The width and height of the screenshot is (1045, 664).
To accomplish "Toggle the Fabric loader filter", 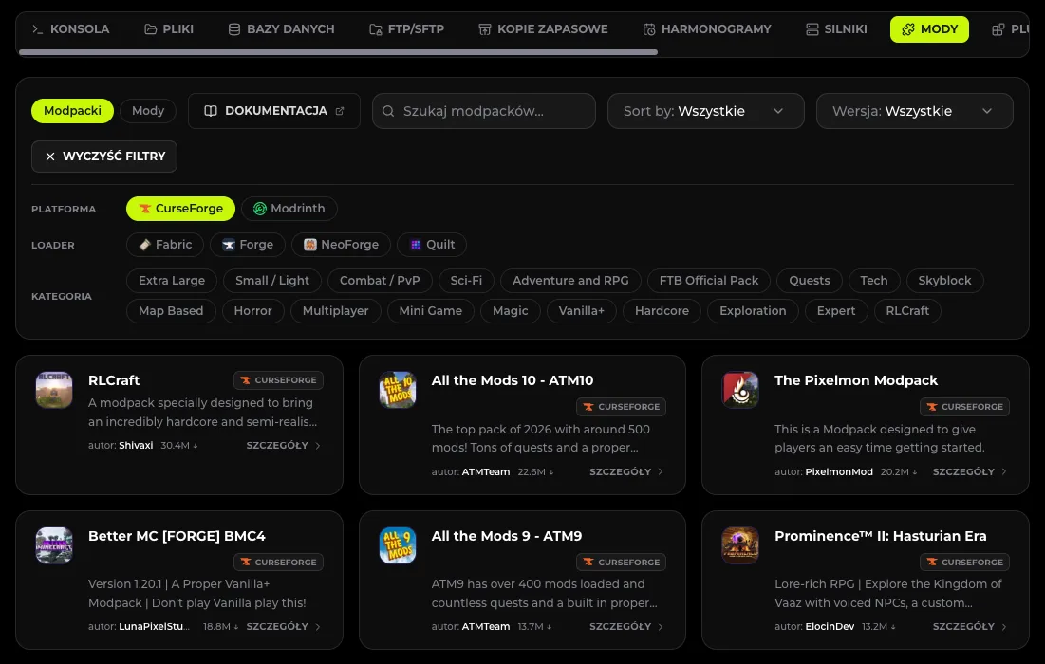I will click(x=165, y=245).
